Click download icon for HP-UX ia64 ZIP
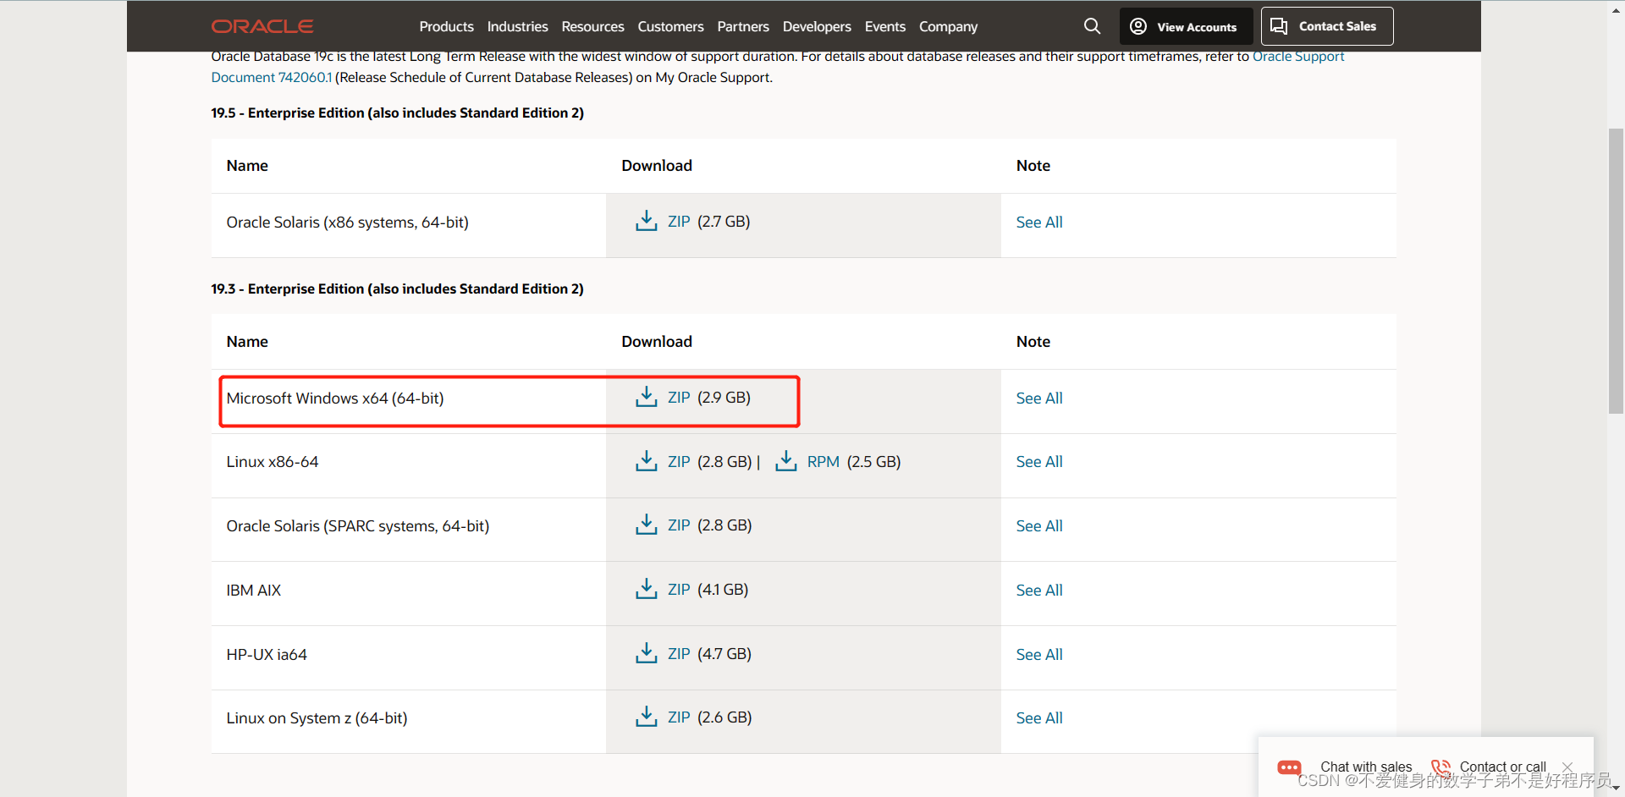Image resolution: width=1625 pixels, height=797 pixels. [647, 653]
